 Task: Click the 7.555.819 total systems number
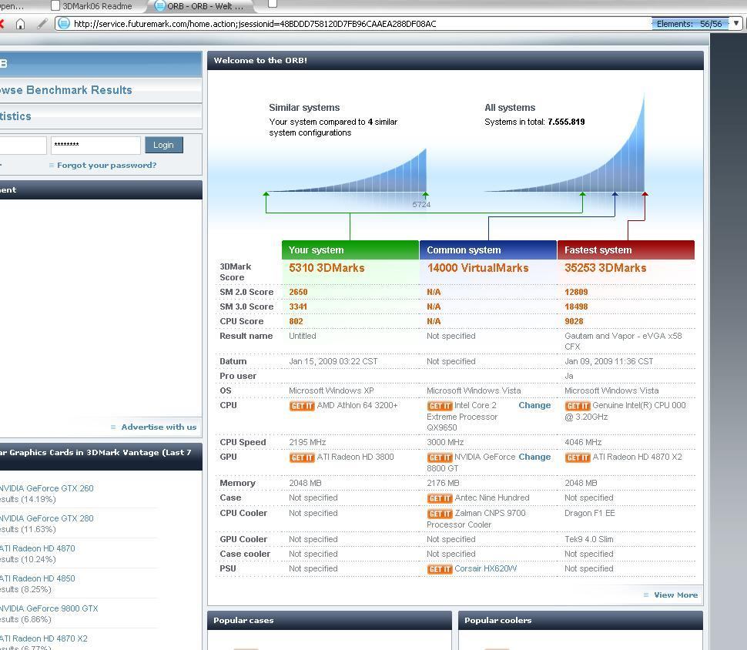566,122
